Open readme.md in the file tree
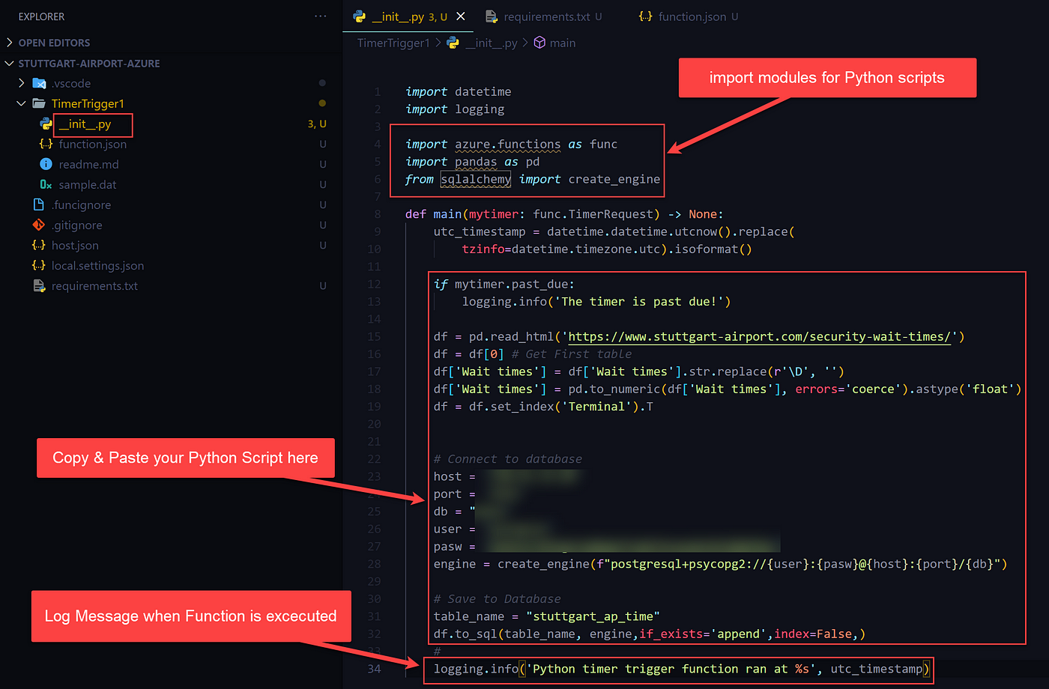This screenshot has width=1049, height=689. 89,164
